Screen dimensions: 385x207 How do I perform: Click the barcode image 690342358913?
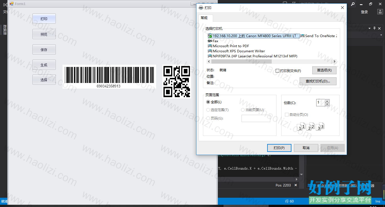pos(109,76)
